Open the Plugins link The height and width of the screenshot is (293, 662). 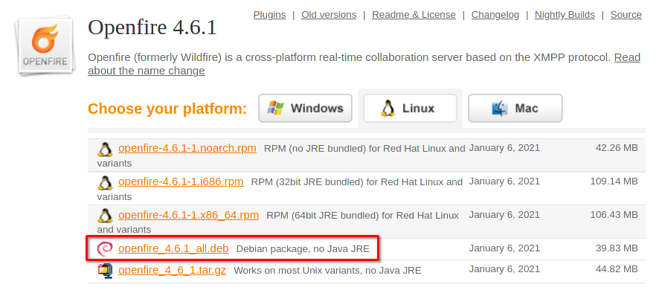(269, 15)
